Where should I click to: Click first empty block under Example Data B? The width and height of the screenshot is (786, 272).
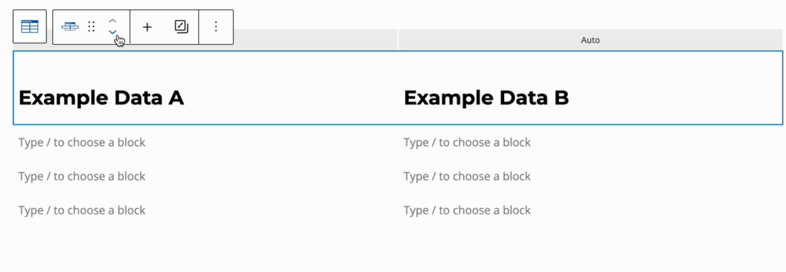click(x=467, y=142)
